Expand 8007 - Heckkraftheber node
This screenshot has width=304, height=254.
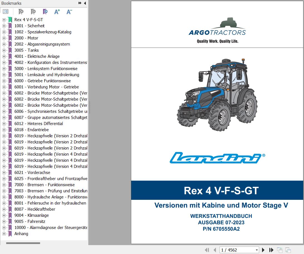point(4,209)
